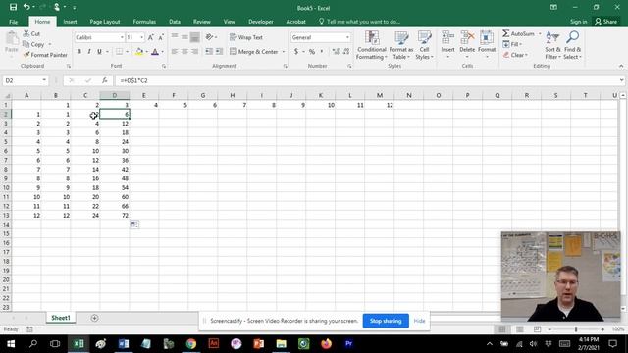Toggle Italic formatting
Viewport: 628px width, 353px height.
pyautogui.click(x=89, y=52)
